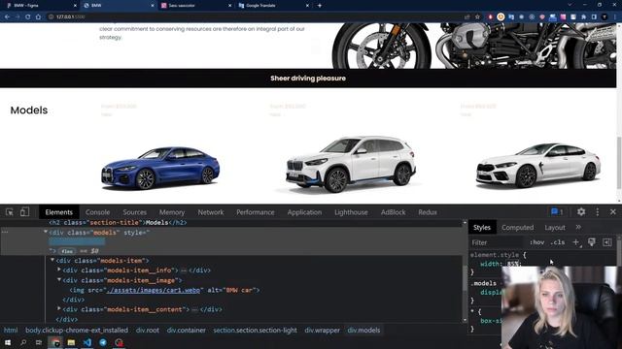Screen dimensions: 622x349
Task: Go to browser home icon
Action: click(38, 17)
